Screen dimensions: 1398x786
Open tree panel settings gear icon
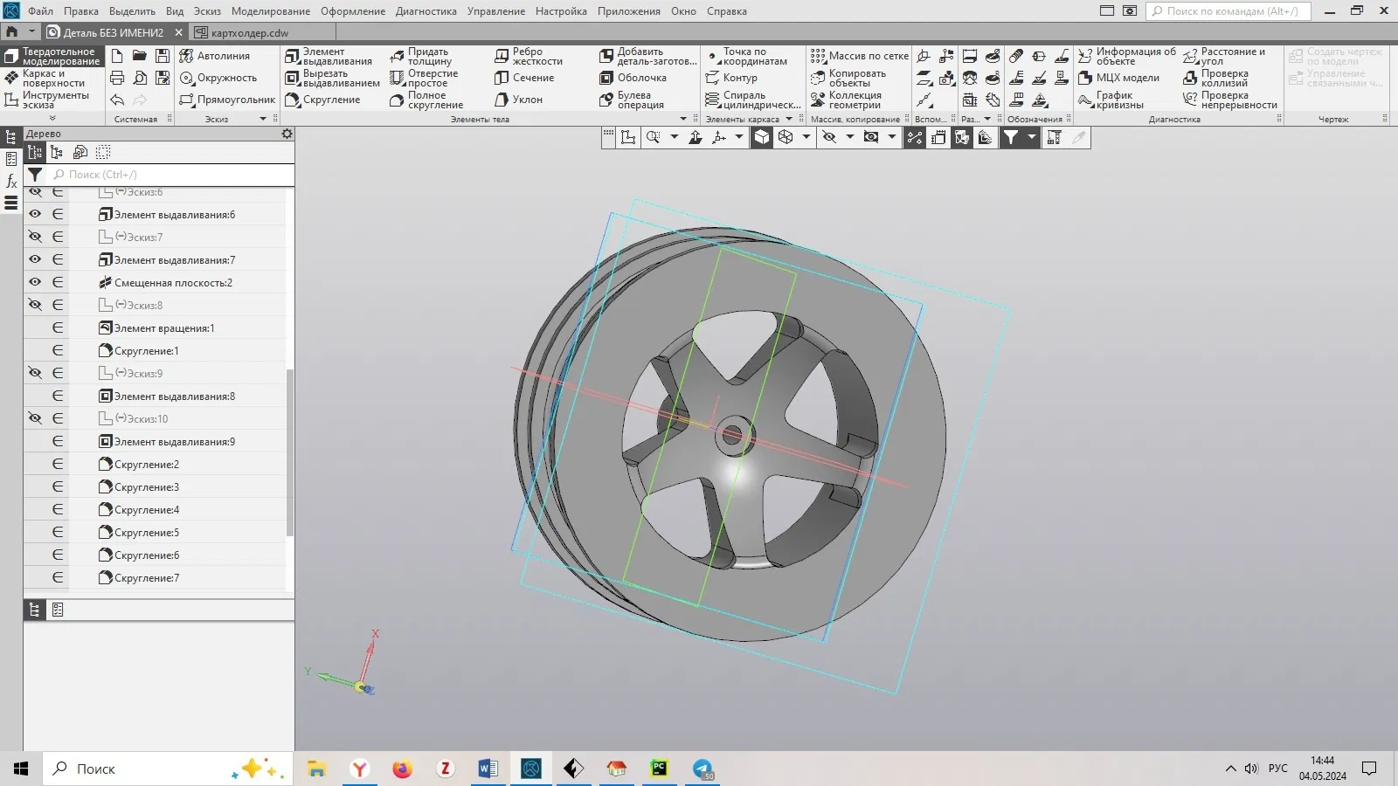point(287,134)
